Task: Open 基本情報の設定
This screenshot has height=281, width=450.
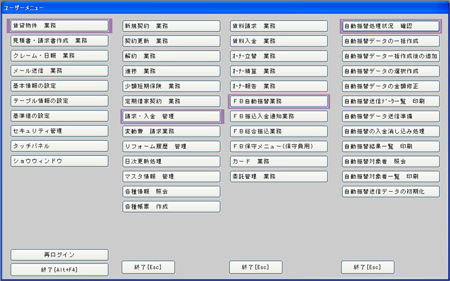Action: [x=59, y=86]
